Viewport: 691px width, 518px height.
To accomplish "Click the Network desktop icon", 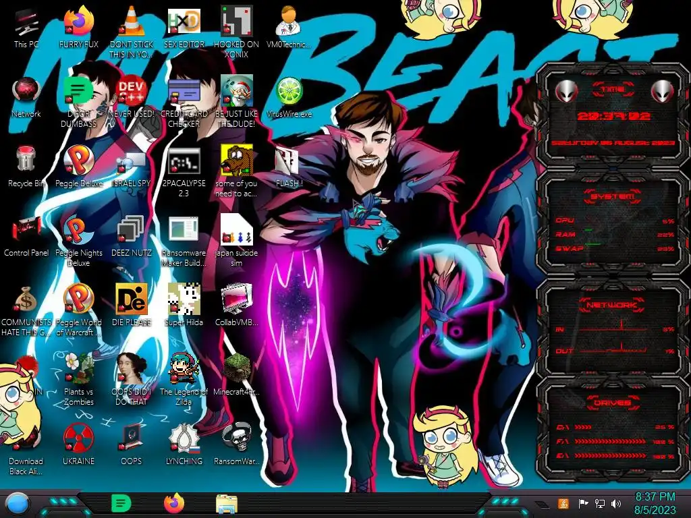I will (26, 91).
